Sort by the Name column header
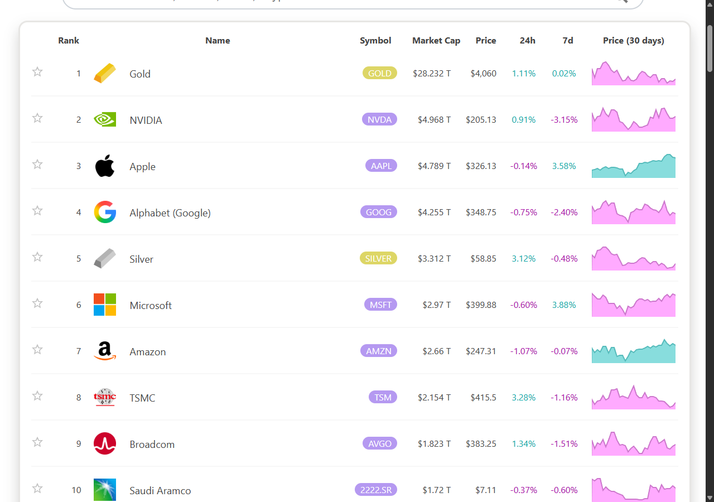The image size is (714, 502). (x=218, y=40)
